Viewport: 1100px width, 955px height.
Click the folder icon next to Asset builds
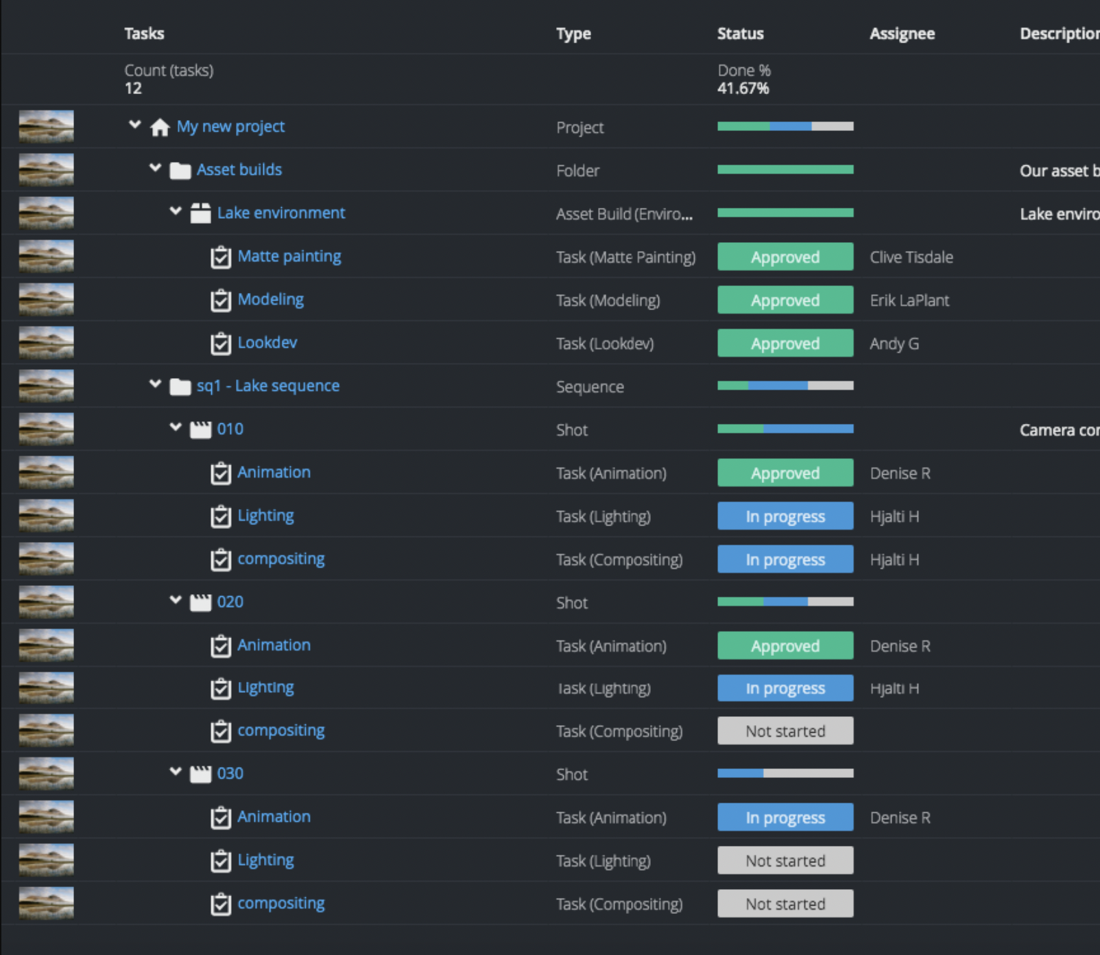coord(180,170)
